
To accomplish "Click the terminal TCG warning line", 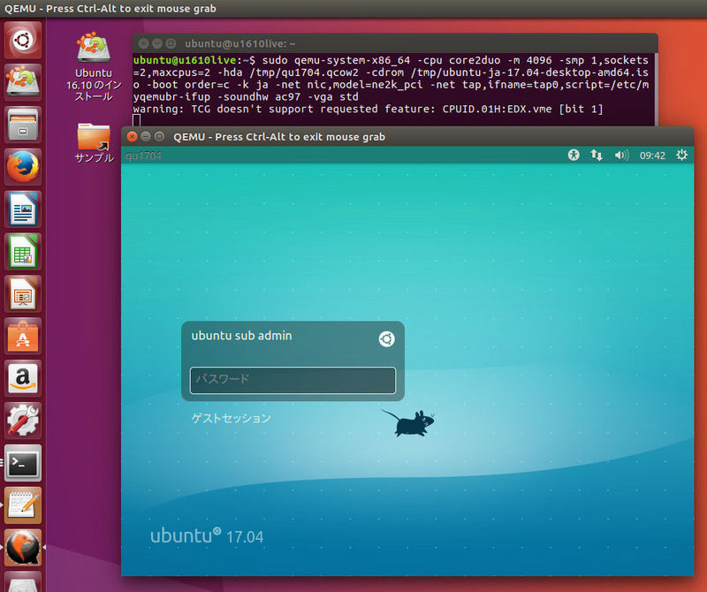I will tap(368, 109).
